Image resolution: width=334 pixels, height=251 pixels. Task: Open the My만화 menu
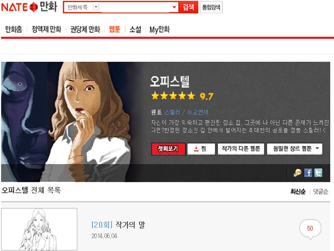(159, 29)
